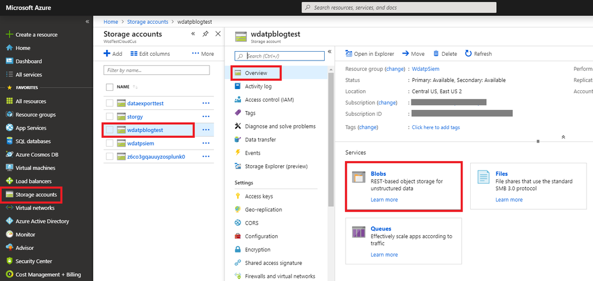Click the Events lightning bolt icon

pos(238,153)
